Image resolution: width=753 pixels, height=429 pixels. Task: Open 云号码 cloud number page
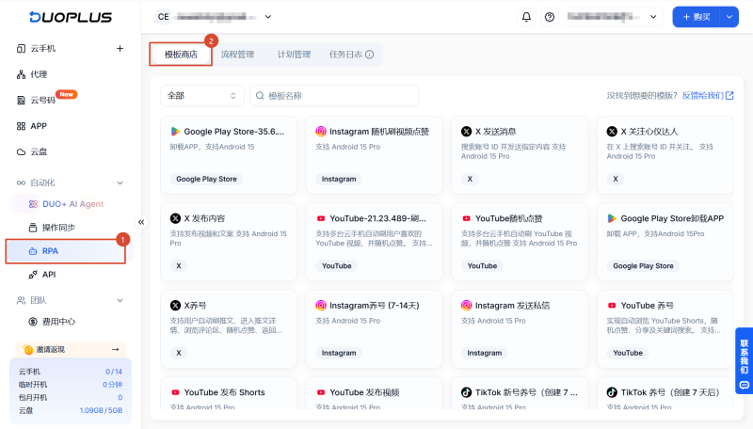point(42,100)
